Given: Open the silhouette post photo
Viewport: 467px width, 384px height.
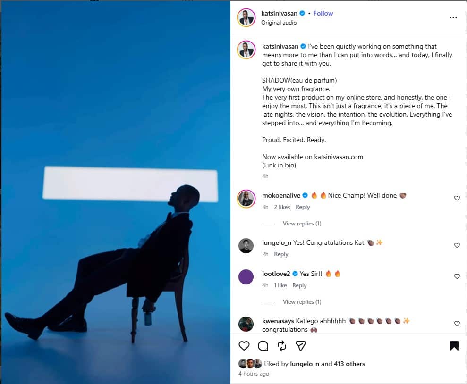Looking at the screenshot, I should (x=115, y=192).
